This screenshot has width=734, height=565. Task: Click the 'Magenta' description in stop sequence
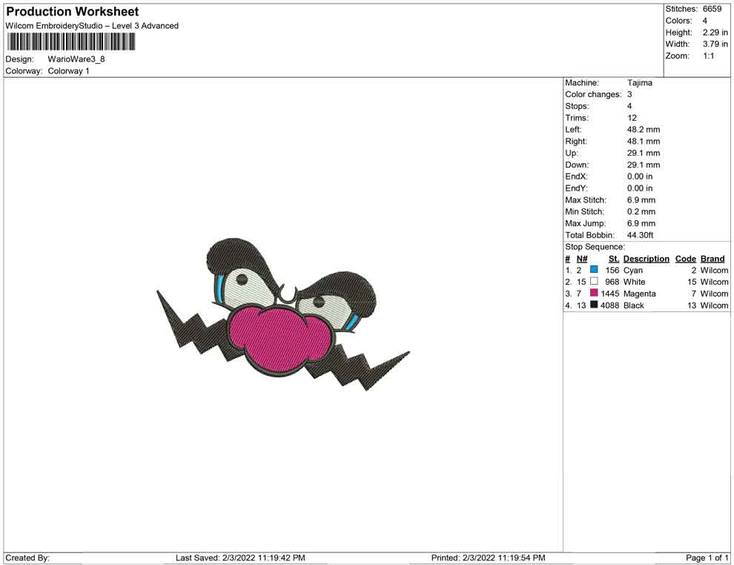click(x=639, y=294)
